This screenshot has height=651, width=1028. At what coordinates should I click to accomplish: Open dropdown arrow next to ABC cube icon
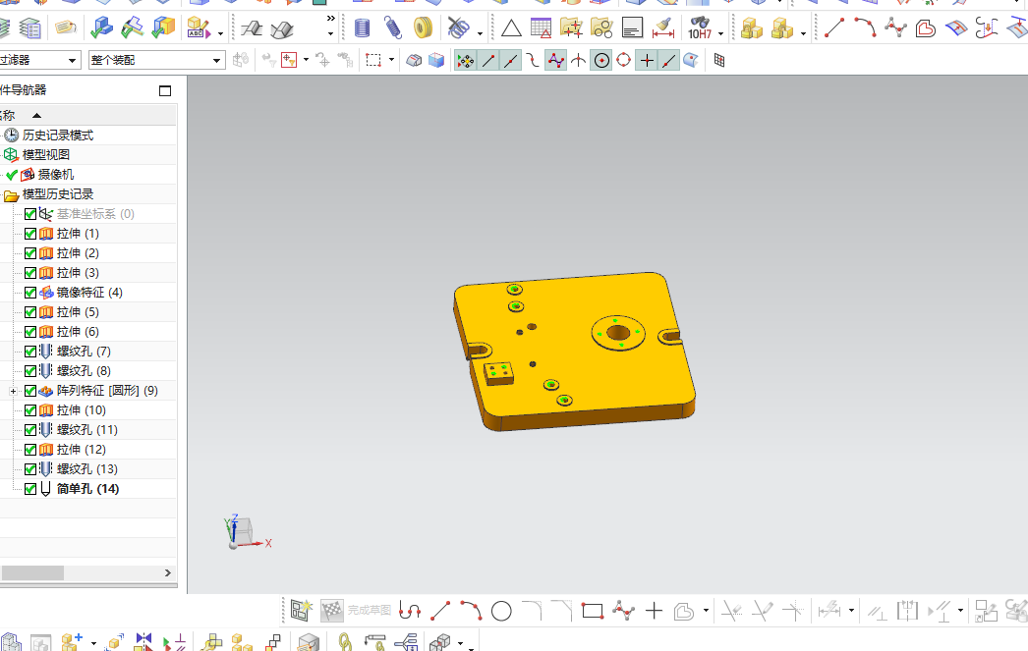(220, 32)
